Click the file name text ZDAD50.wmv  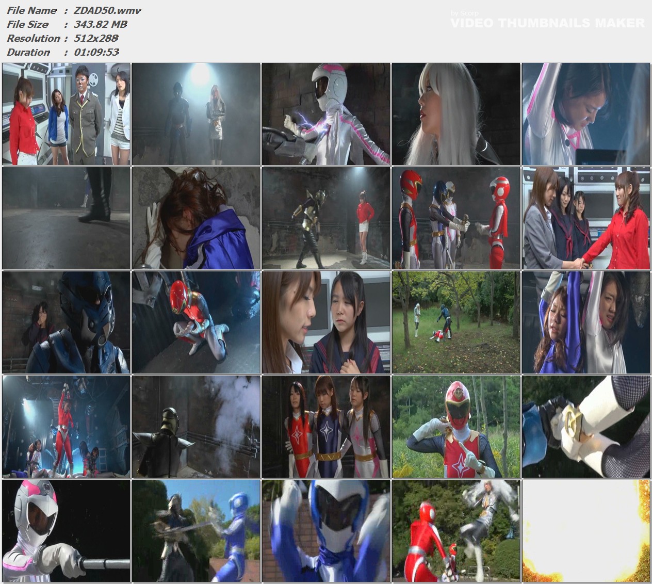click(x=107, y=10)
